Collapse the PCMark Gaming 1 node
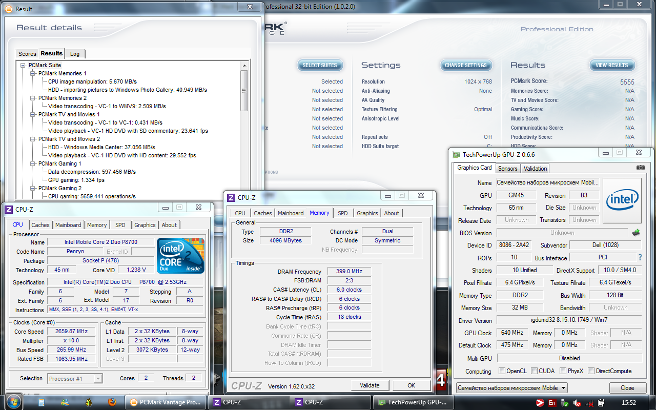 click(32, 163)
